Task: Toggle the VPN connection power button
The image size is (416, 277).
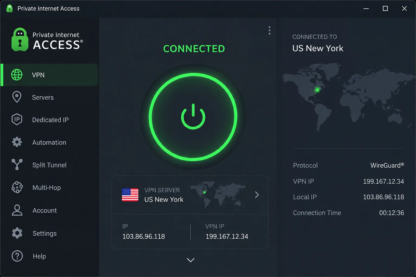Action: coord(193,117)
